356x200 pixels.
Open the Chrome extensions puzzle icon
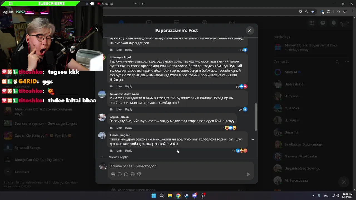click(329, 12)
